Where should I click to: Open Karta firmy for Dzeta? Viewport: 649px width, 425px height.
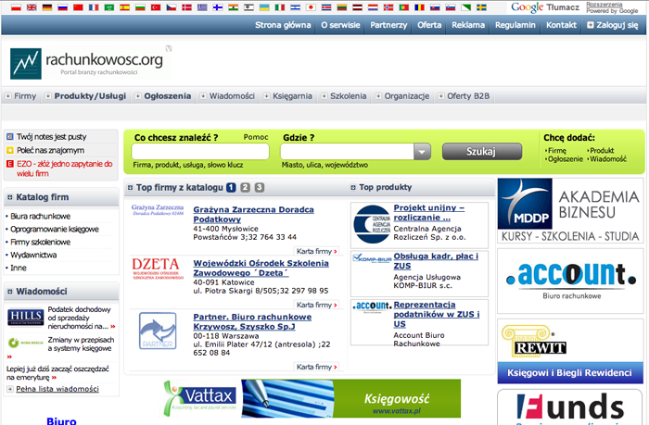pos(317,305)
